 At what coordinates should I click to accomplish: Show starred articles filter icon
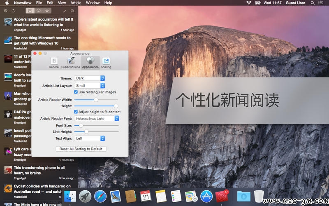click(47, 11)
